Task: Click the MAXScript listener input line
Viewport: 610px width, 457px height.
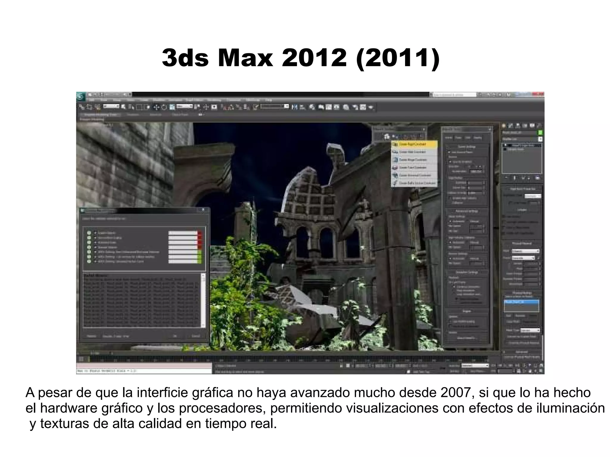Action: [x=144, y=371]
